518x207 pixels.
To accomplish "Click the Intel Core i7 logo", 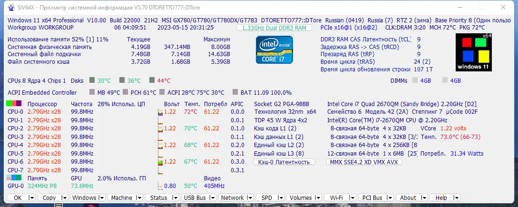I will tap(274, 49).
